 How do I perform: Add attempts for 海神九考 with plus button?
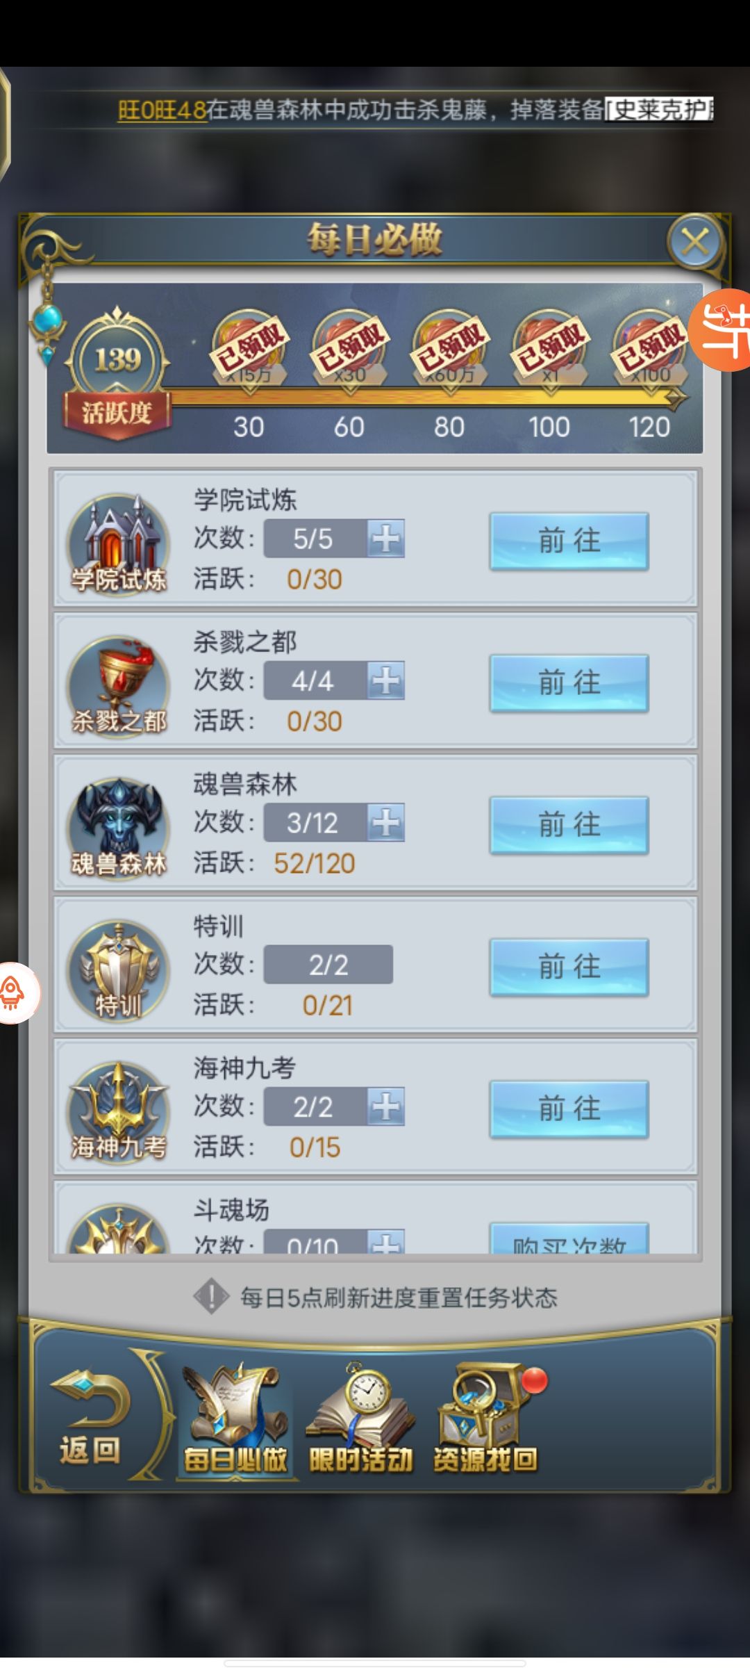pos(386,1106)
